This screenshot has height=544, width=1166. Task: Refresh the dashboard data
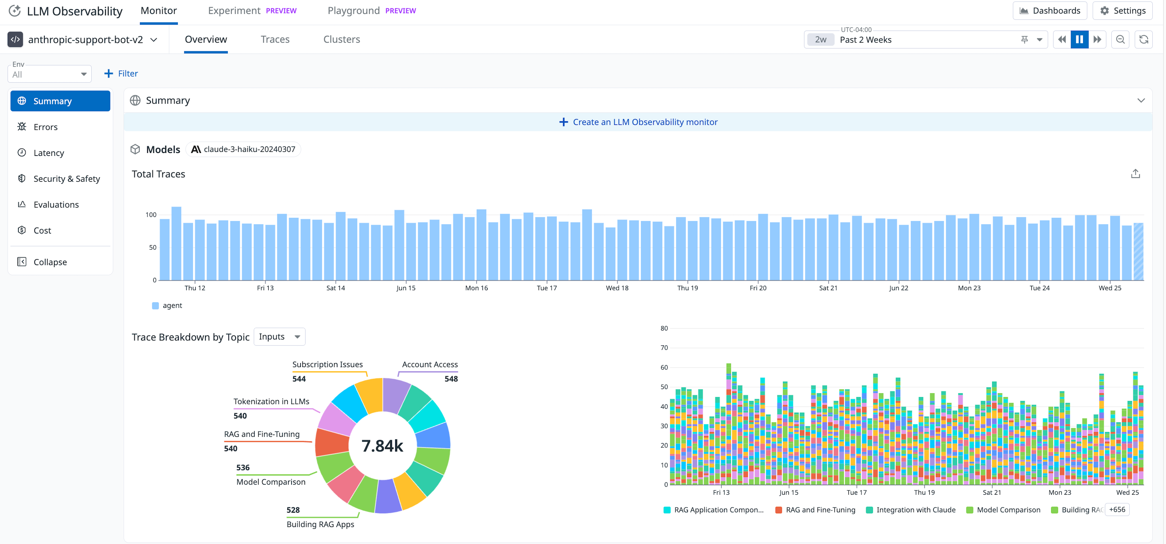pyautogui.click(x=1144, y=39)
